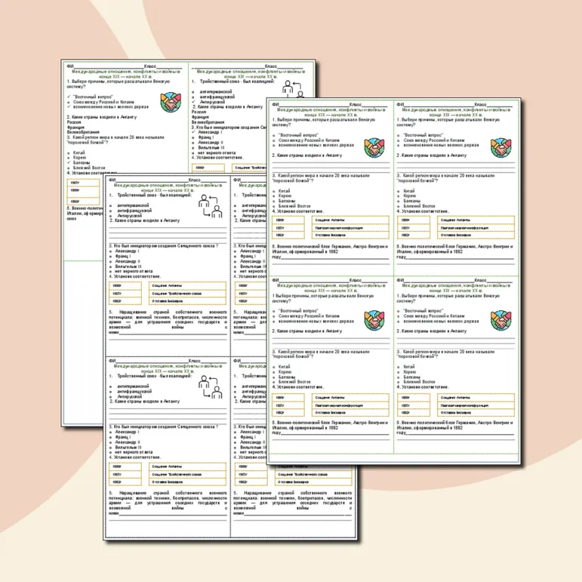The image size is (582, 582).
Task: Select the checked "Восточный вопрос" answer on the answer-key sheet
Action: point(90,97)
